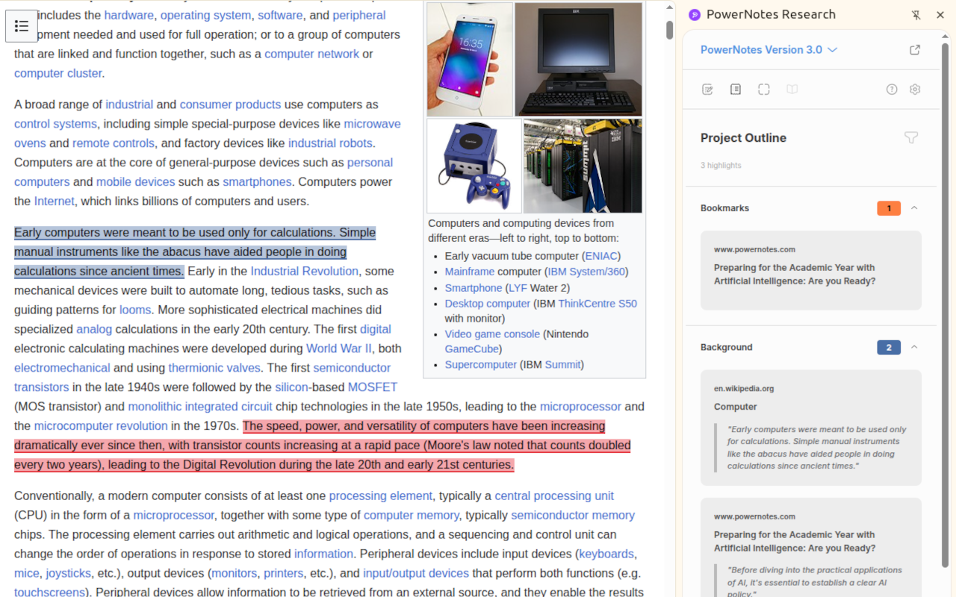Click the page notes document icon
The height and width of the screenshot is (597, 956).
pos(736,90)
